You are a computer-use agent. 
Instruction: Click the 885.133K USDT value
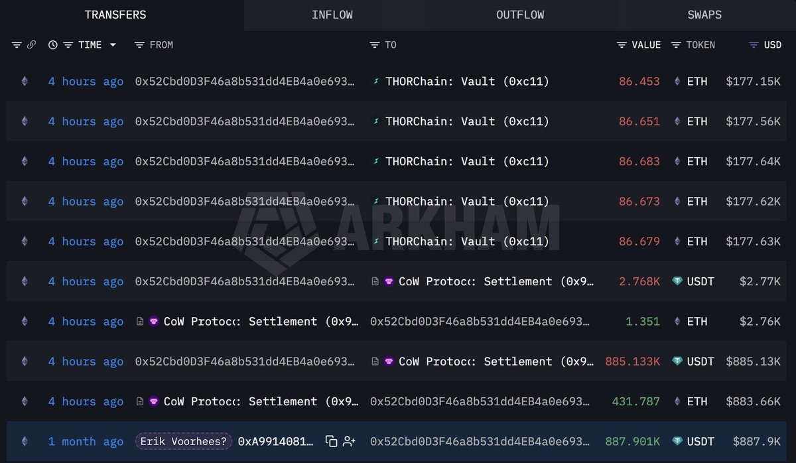click(632, 362)
